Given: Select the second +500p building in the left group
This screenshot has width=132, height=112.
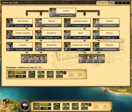Looking at the screenshot, I should (31, 57).
